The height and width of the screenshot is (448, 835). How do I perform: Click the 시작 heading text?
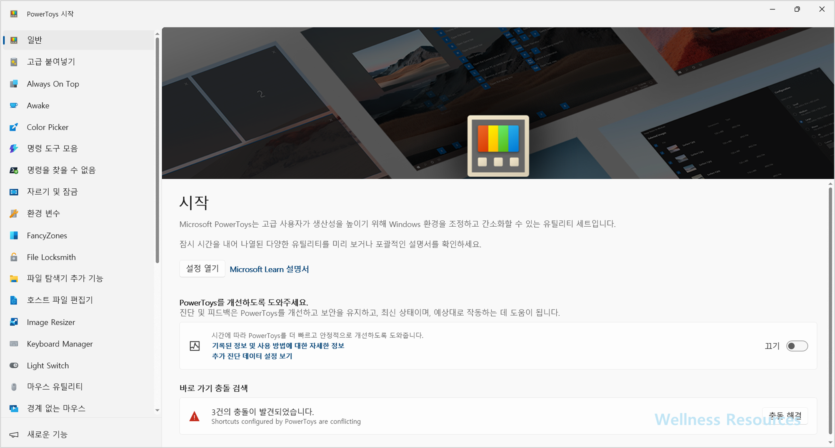coord(194,203)
